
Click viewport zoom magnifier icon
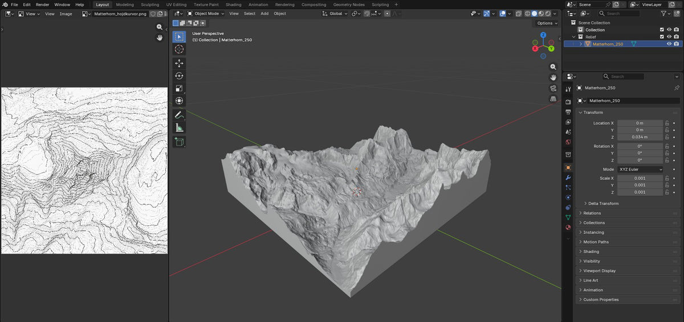[x=553, y=67]
